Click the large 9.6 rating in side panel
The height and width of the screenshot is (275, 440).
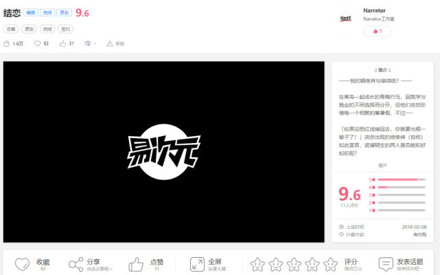point(349,194)
